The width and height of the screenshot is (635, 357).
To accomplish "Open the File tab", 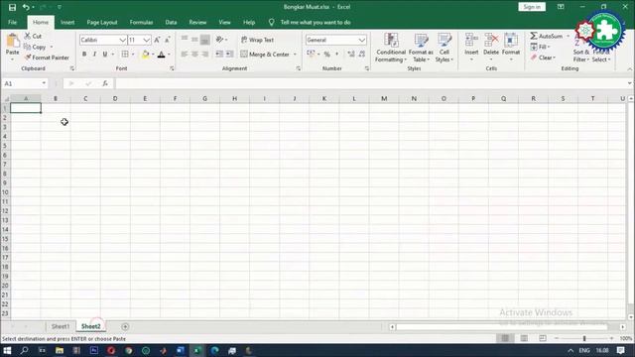I will click(x=13, y=22).
